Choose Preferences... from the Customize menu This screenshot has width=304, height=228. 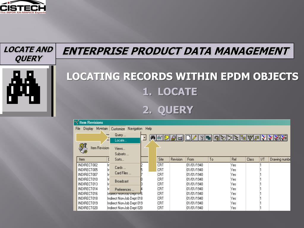[125, 190]
